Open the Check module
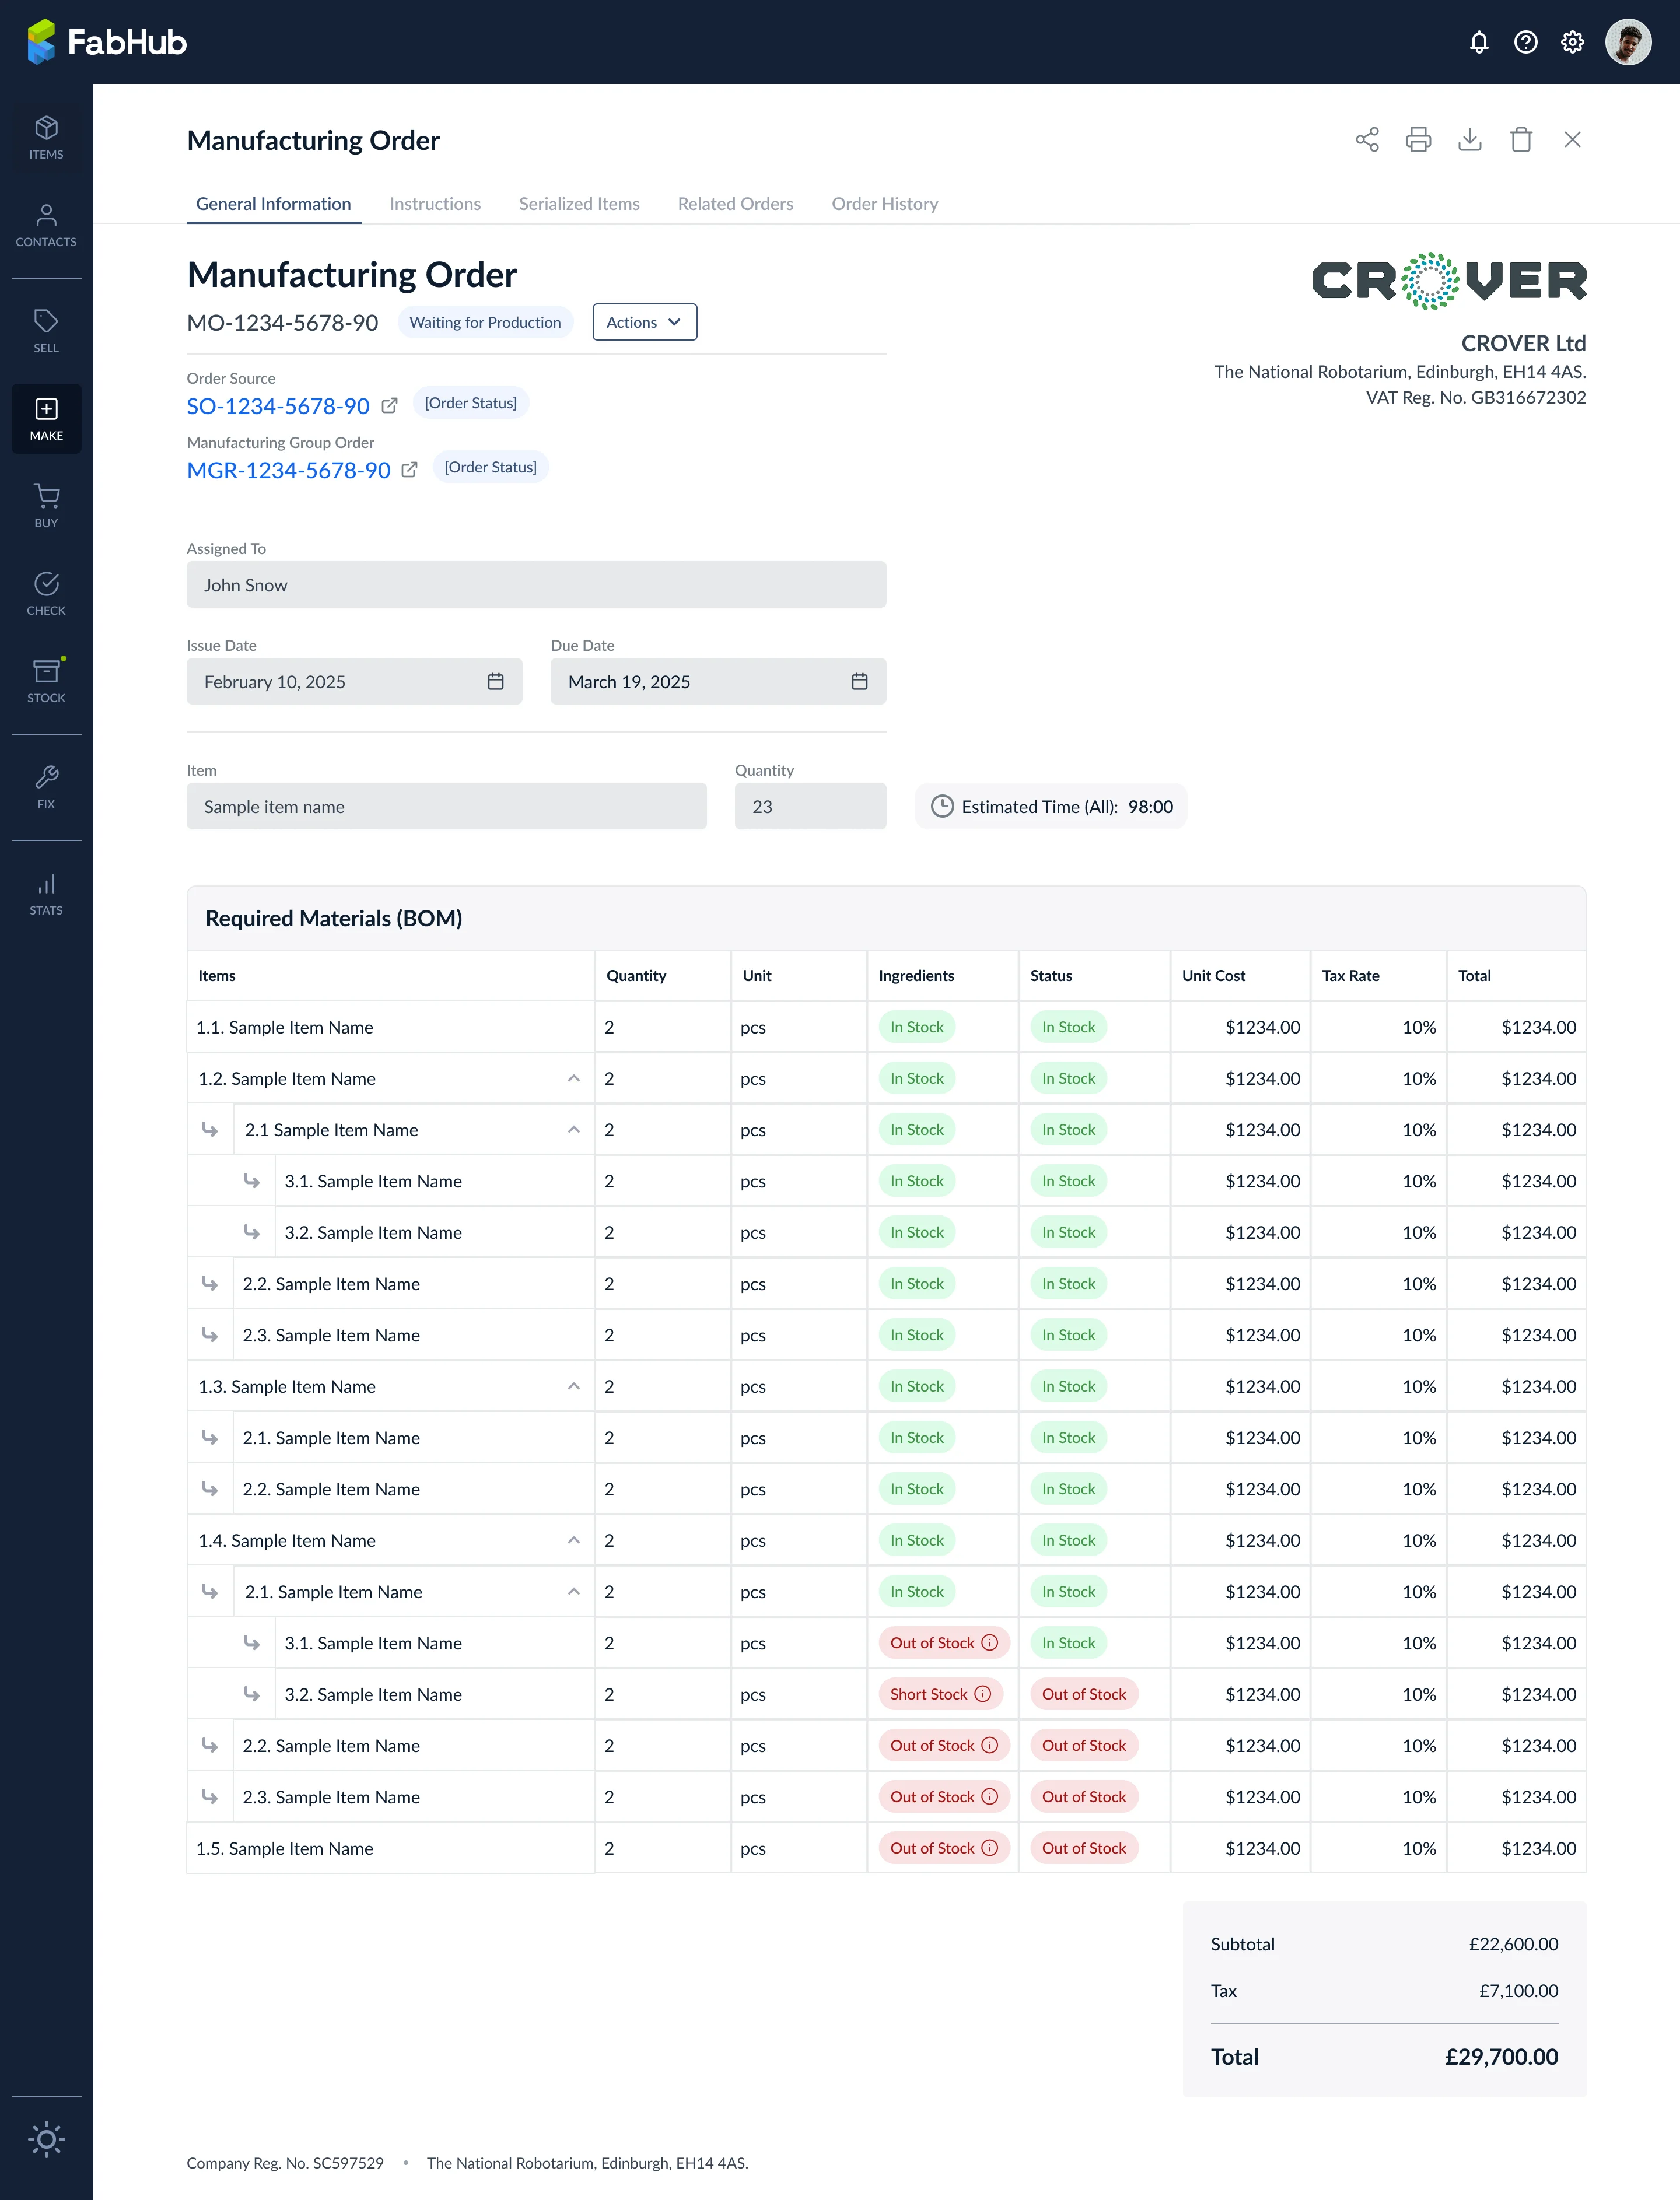The image size is (1680, 2200). (x=46, y=594)
